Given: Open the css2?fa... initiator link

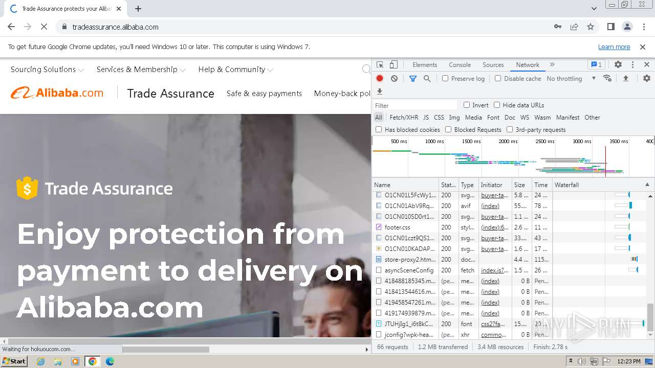Looking at the screenshot, I should tap(493, 324).
